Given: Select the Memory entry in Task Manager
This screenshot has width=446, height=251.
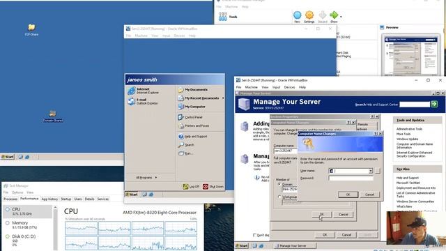Looking at the screenshot, I should [x=28, y=225].
